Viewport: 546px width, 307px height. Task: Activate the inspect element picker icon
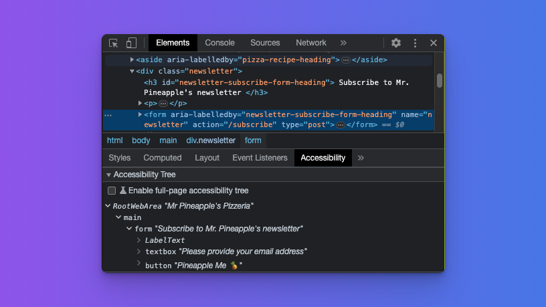[114, 43]
